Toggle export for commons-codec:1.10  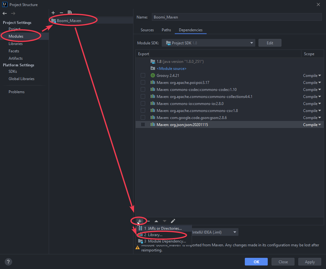[143, 89]
